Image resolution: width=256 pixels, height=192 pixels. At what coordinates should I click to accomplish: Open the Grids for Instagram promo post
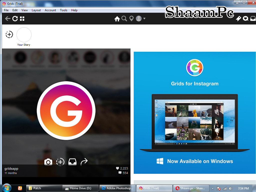[x=194, y=113]
